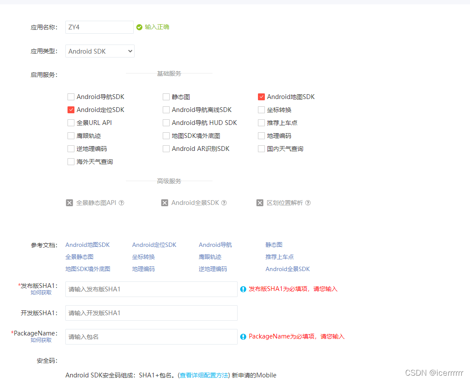
Task: Click the help icon beside 区划位置解析
Action: pos(309,202)
